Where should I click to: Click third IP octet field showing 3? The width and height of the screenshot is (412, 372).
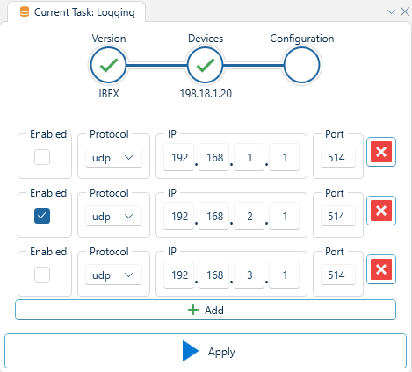coord(249,275)
